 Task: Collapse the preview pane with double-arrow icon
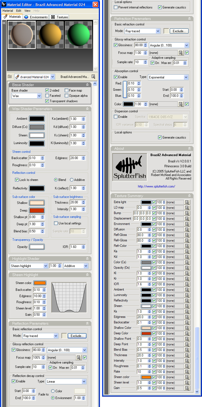click(x=4, y=23)
